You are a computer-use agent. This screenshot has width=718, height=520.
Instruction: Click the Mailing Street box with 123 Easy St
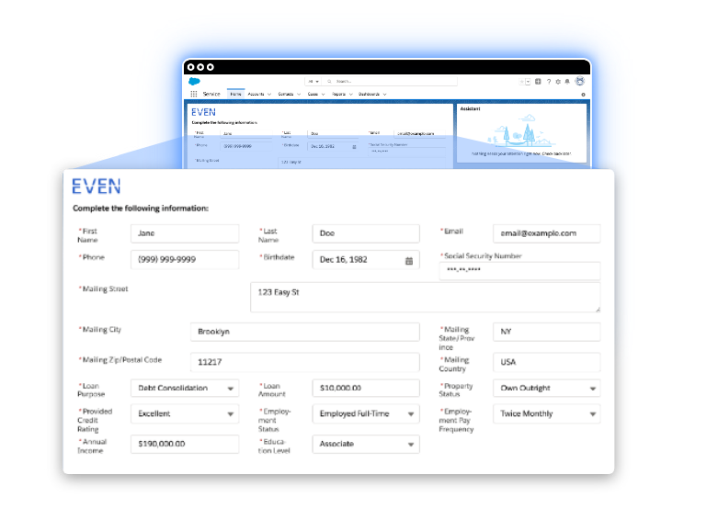pyautogui.click(x=426, y=298)
